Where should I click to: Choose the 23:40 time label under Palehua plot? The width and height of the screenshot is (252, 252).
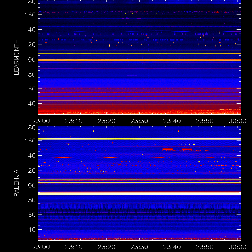click(172, 247)
